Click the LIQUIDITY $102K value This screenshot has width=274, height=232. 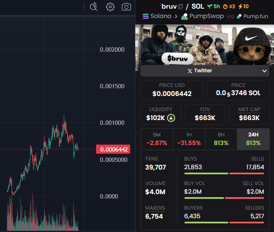click(x=156, y=118)
